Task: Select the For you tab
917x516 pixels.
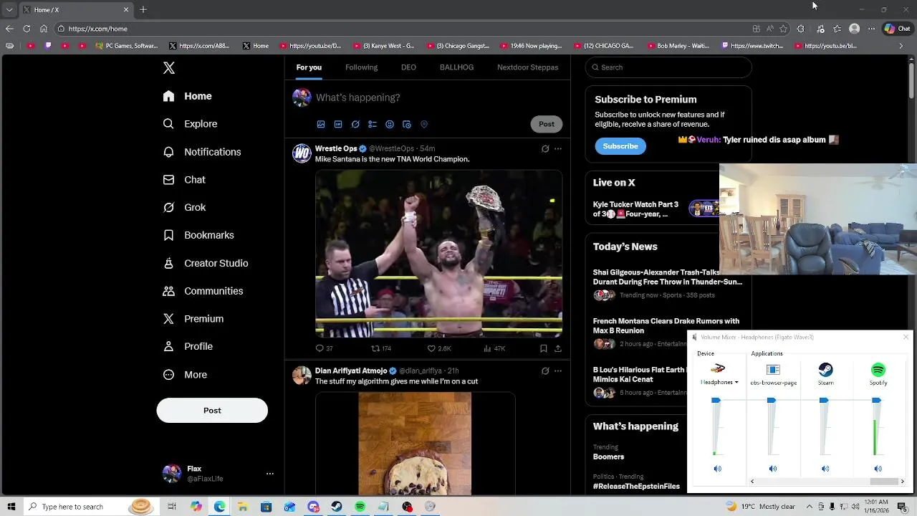Action: (309, 67)
